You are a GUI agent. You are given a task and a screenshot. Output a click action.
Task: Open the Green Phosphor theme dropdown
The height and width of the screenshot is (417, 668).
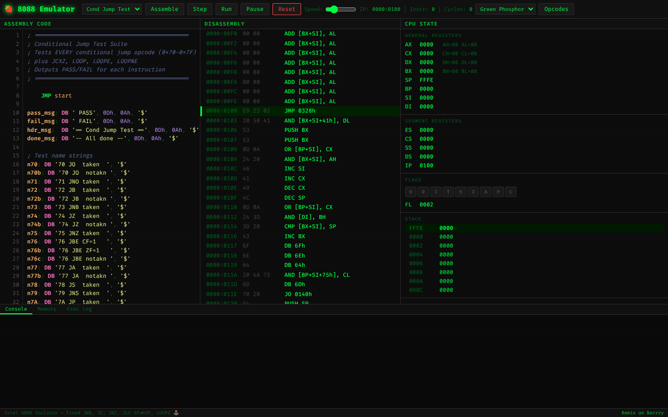[505, 9]
